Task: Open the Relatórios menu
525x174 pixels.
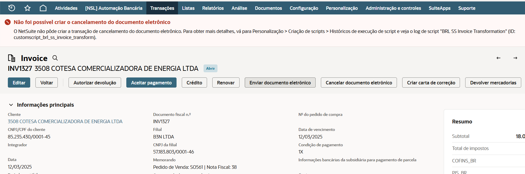Action: pos(213,8)
